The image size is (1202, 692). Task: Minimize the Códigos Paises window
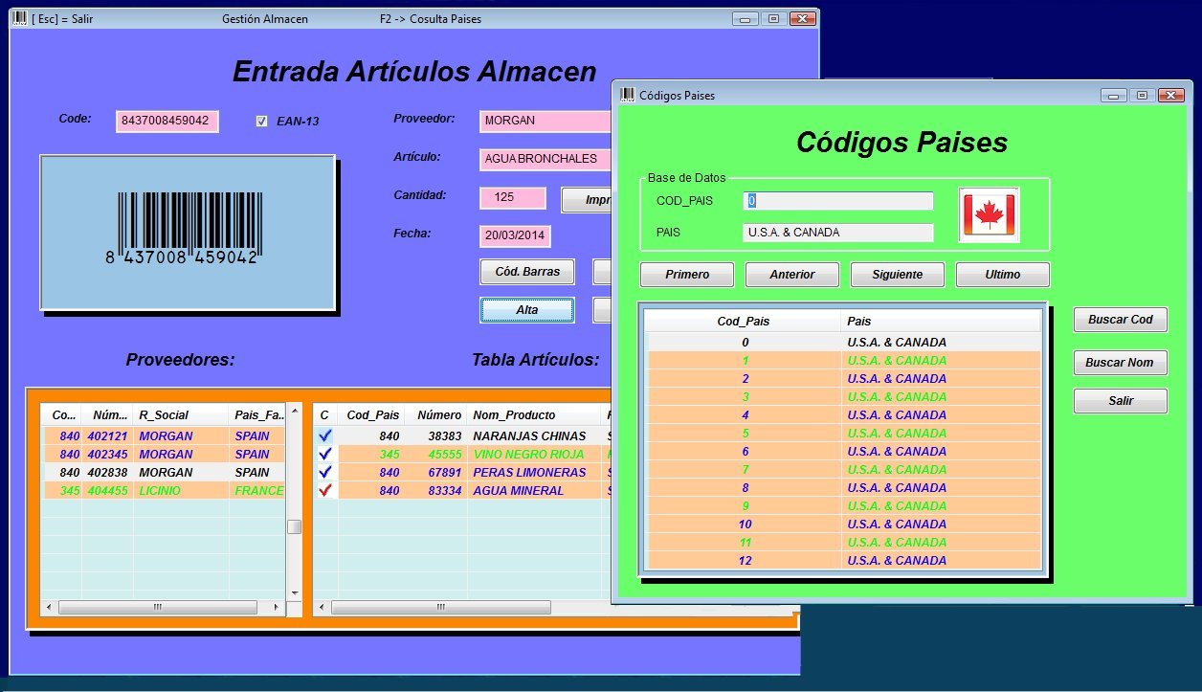coord(1113,95)
